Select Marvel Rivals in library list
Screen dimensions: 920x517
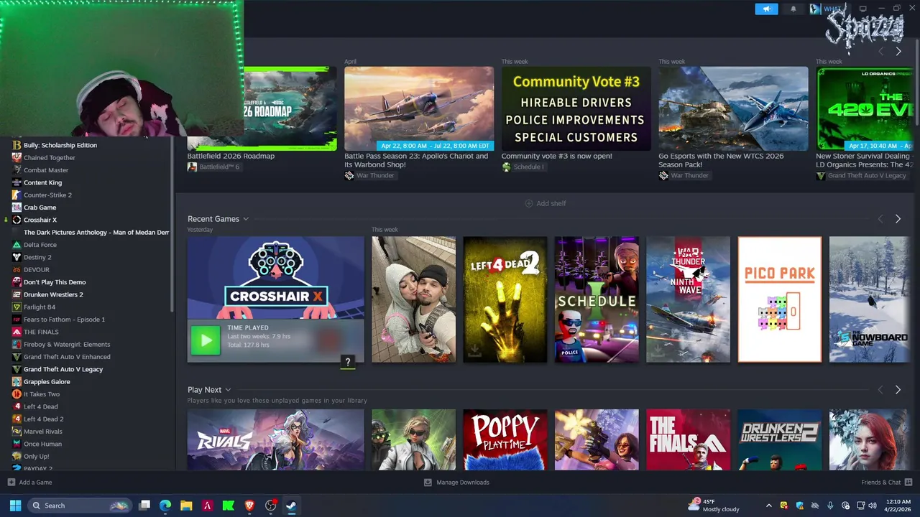[x=43, y=432]
